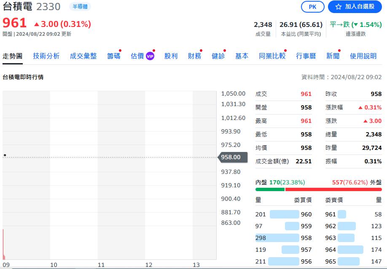The image size is (387, 269).
Task: Open the 使用說明 tab
Action: click(x=363, y=56)
